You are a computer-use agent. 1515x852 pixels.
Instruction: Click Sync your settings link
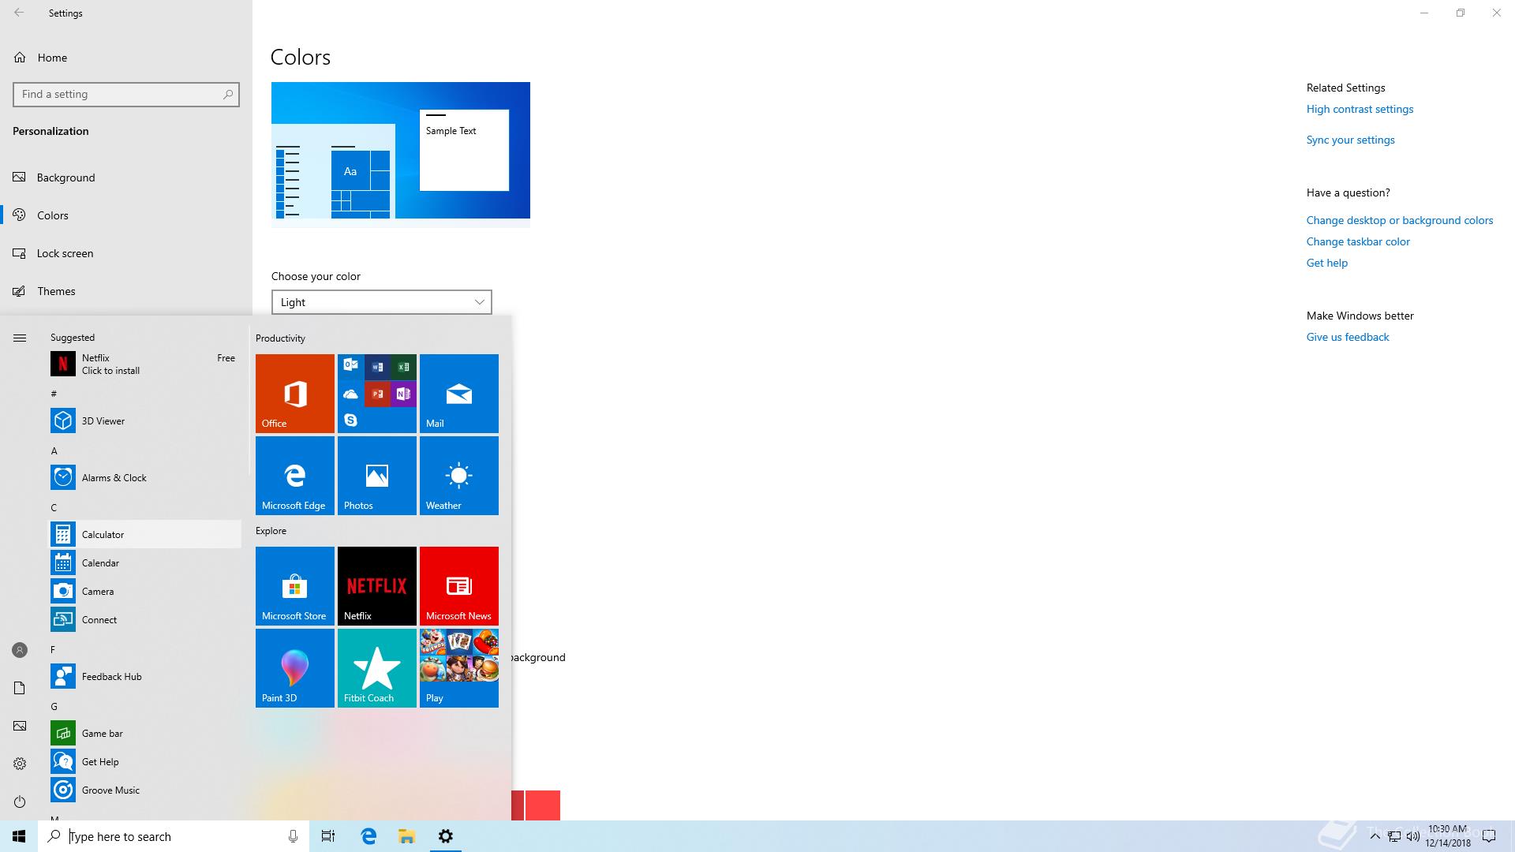(x=1350, y=140)
